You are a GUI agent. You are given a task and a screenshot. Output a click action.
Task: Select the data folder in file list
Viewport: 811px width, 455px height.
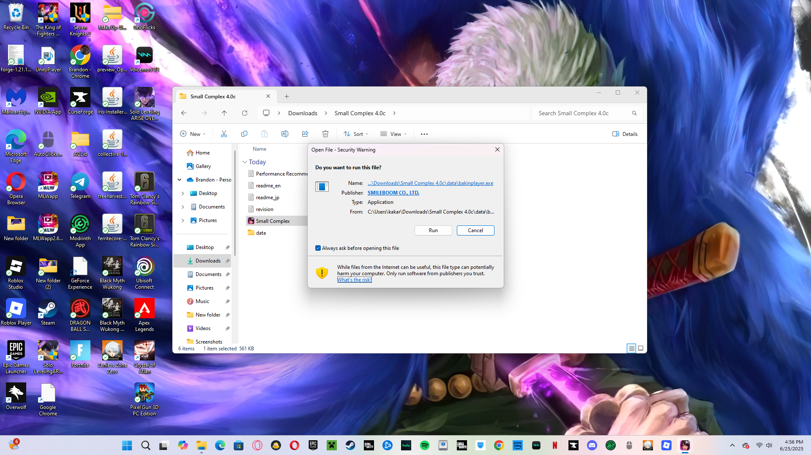[x=261, y=233]
